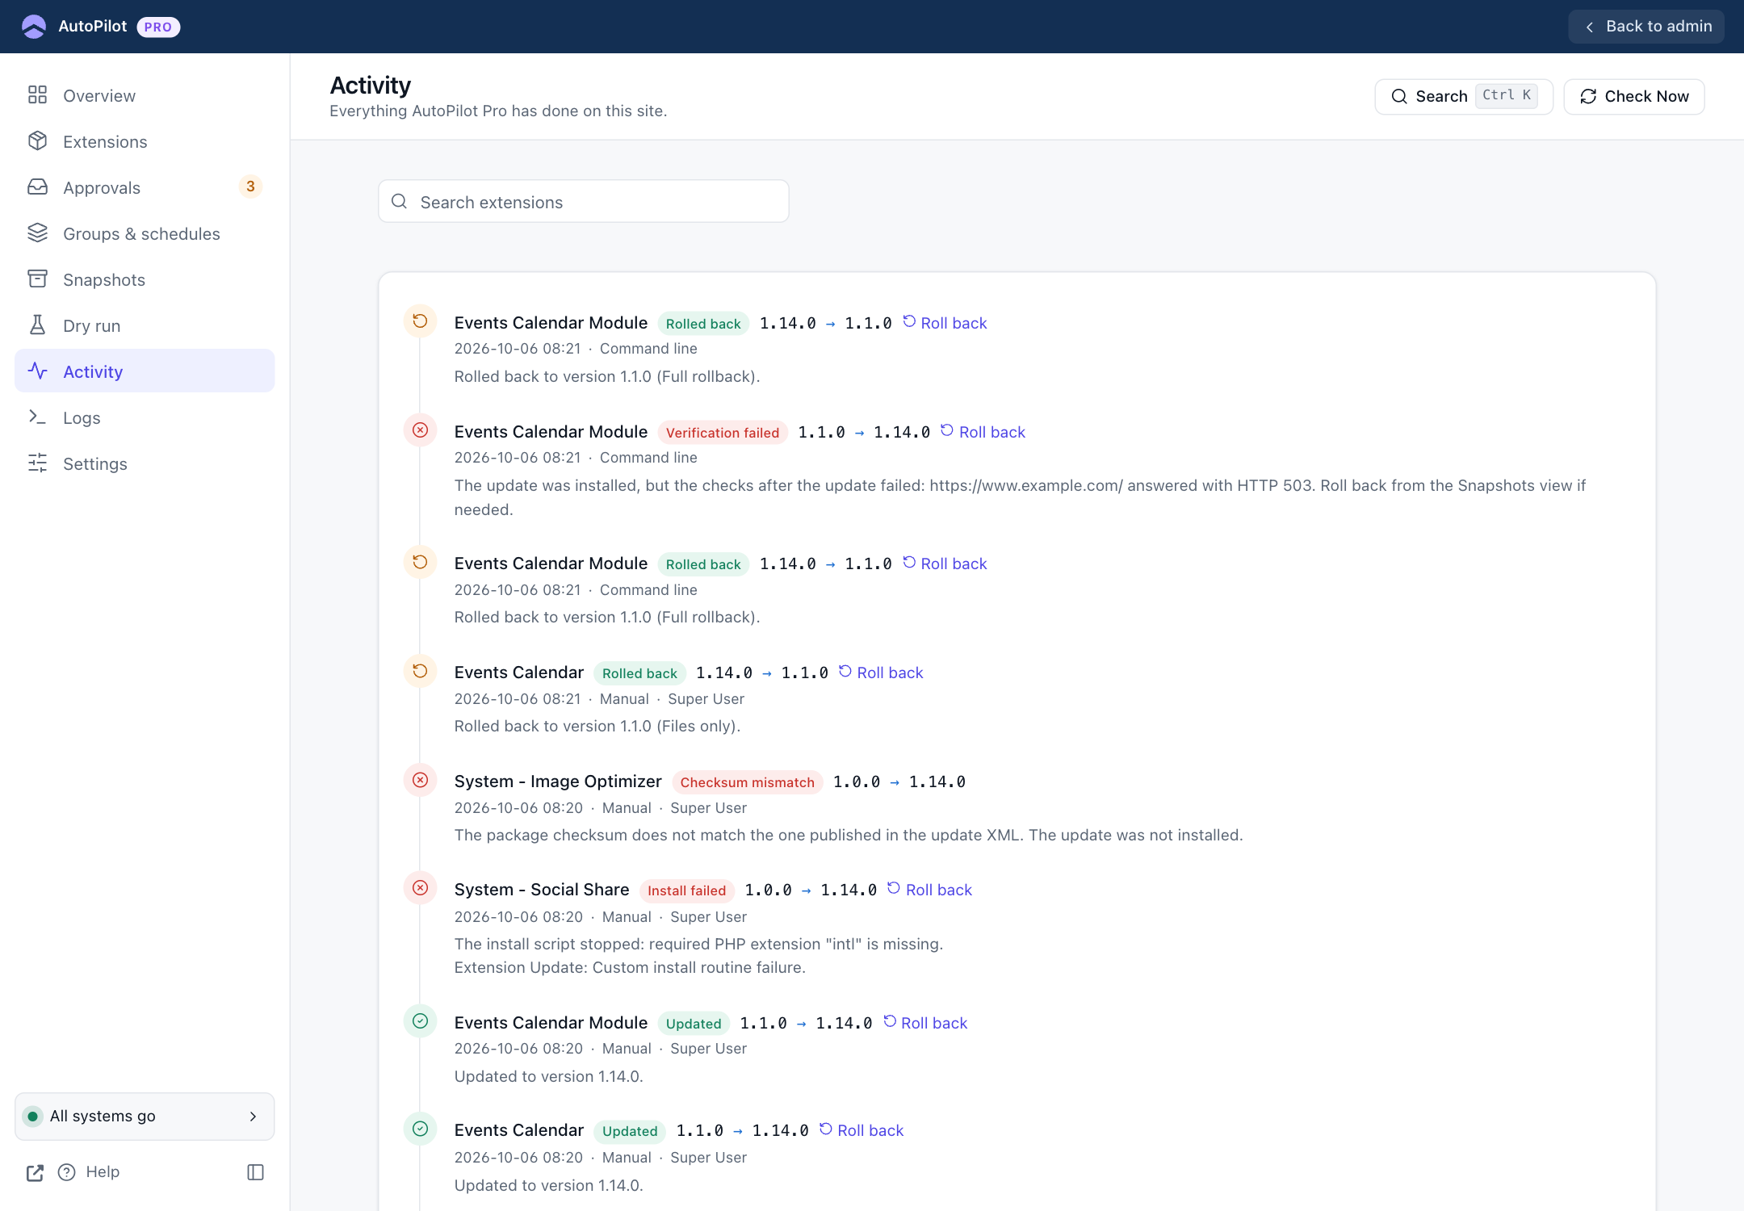Click the Verification failed status badge
The width and height of the screenshot is (1744, 1211).
point(722,433)
